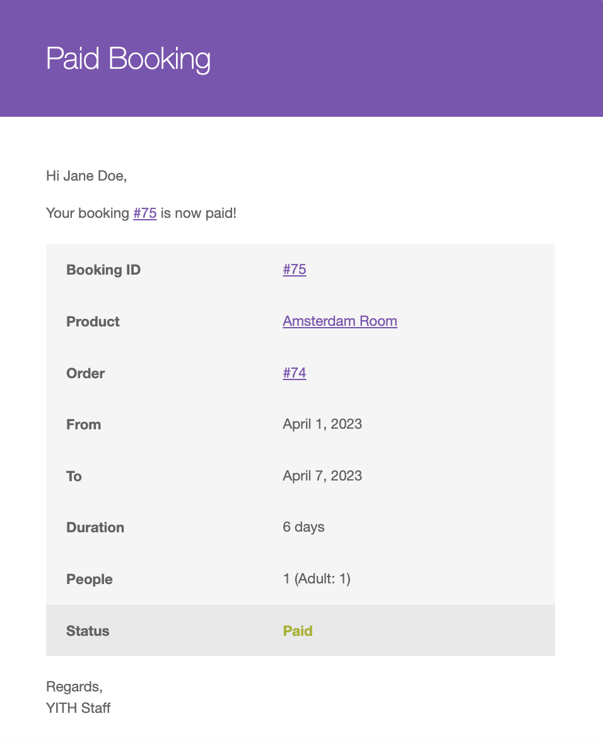Click the Product row label
The width and height of the screenshot is (603, 740).
[93, 321]
